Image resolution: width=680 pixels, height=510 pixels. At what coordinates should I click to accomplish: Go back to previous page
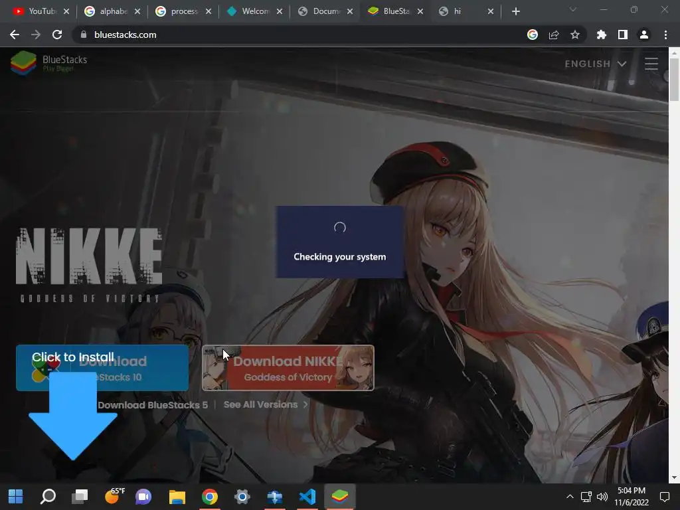click(x=15, y=35)
